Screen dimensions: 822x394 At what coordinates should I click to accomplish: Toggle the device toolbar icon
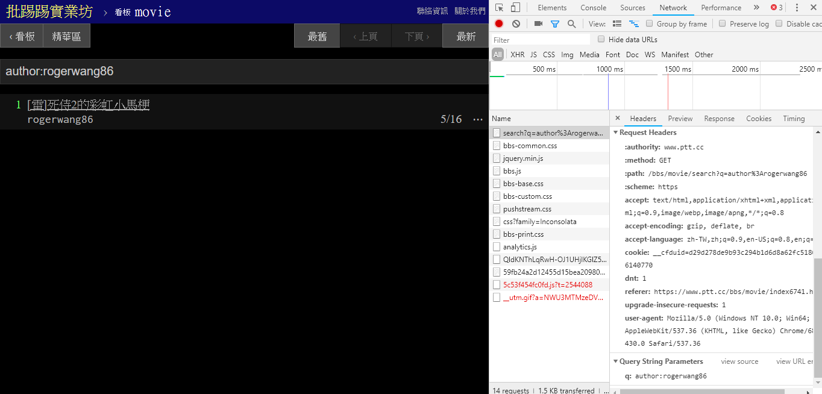(x=515, y=7)
